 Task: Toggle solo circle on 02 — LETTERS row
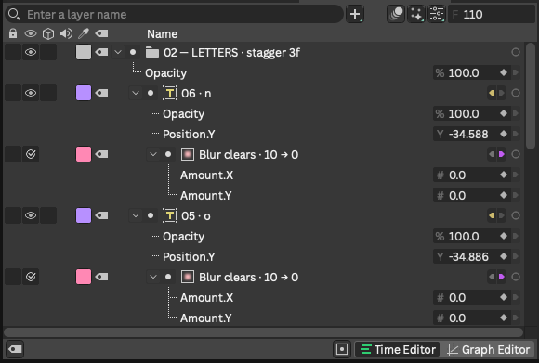point(516,52)
